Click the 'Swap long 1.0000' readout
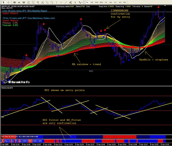Viewport: 172px width, 146px height. (x=123, y=7)
